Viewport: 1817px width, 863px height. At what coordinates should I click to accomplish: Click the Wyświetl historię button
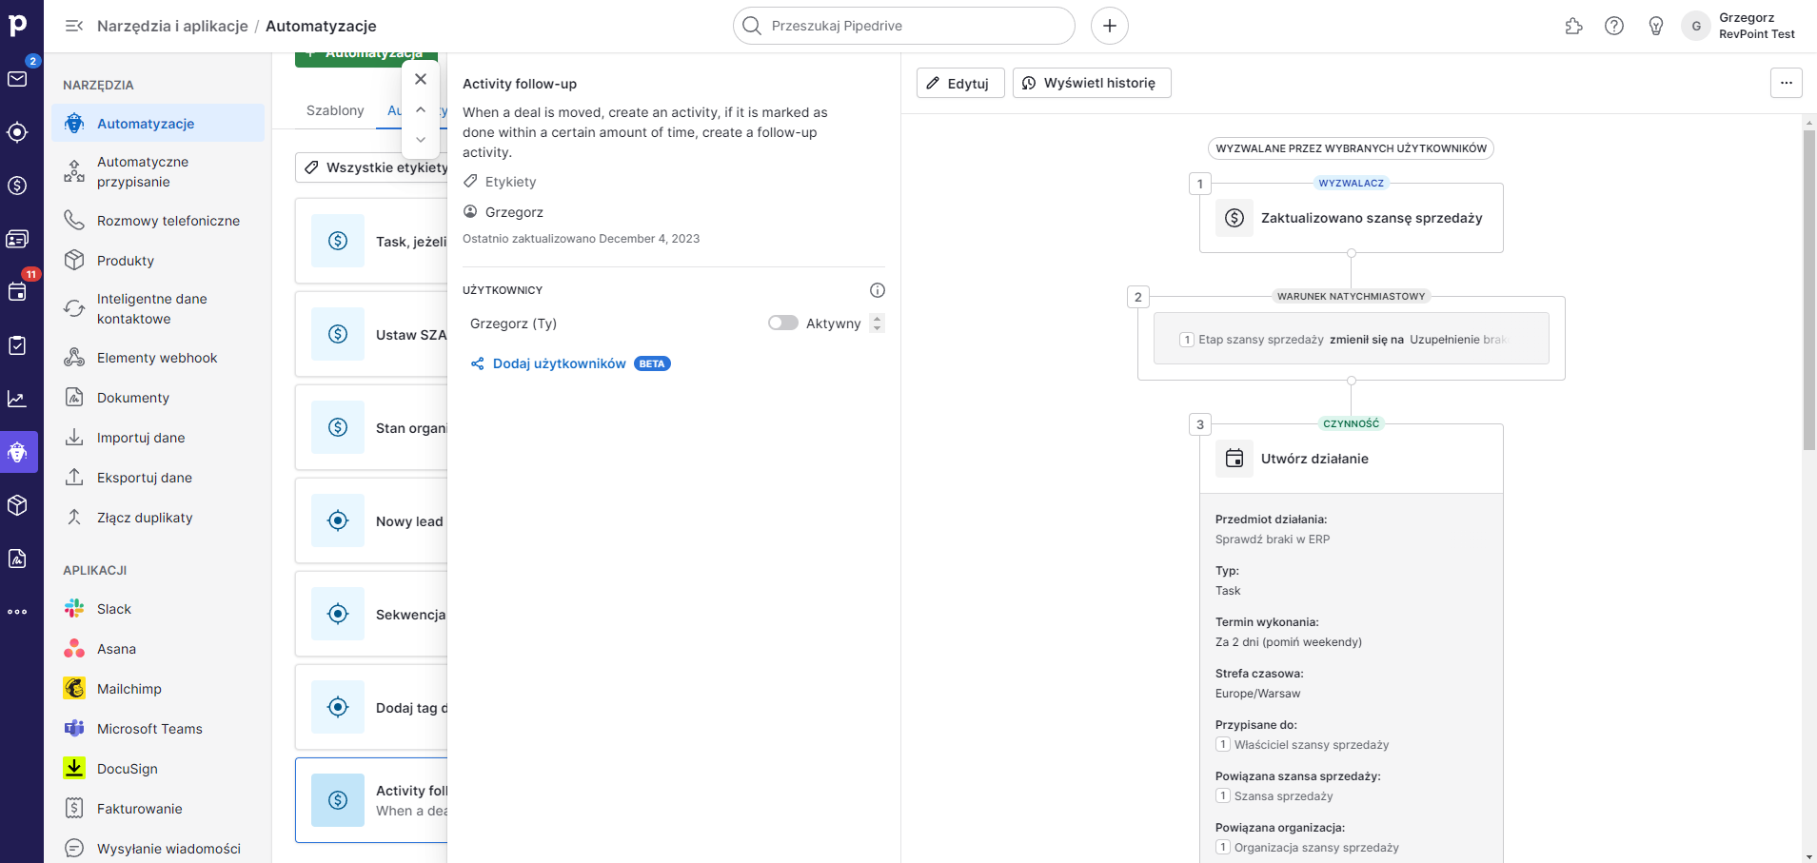point(1092,83)
